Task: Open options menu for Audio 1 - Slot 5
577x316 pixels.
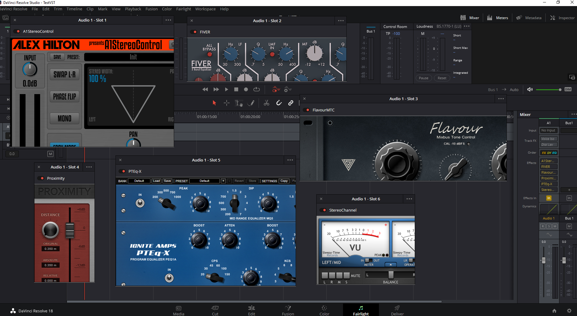Action: pos(290,160)
